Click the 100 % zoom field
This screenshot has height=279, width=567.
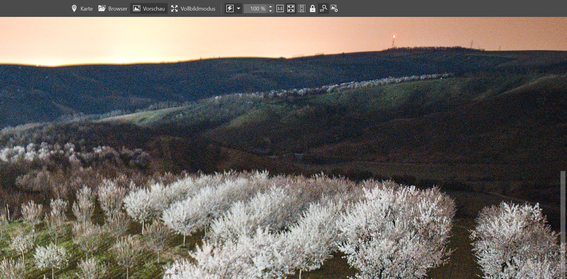[x=256, y=8]
